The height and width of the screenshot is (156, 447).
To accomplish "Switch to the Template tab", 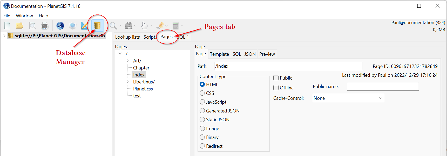I will (219, 54).
